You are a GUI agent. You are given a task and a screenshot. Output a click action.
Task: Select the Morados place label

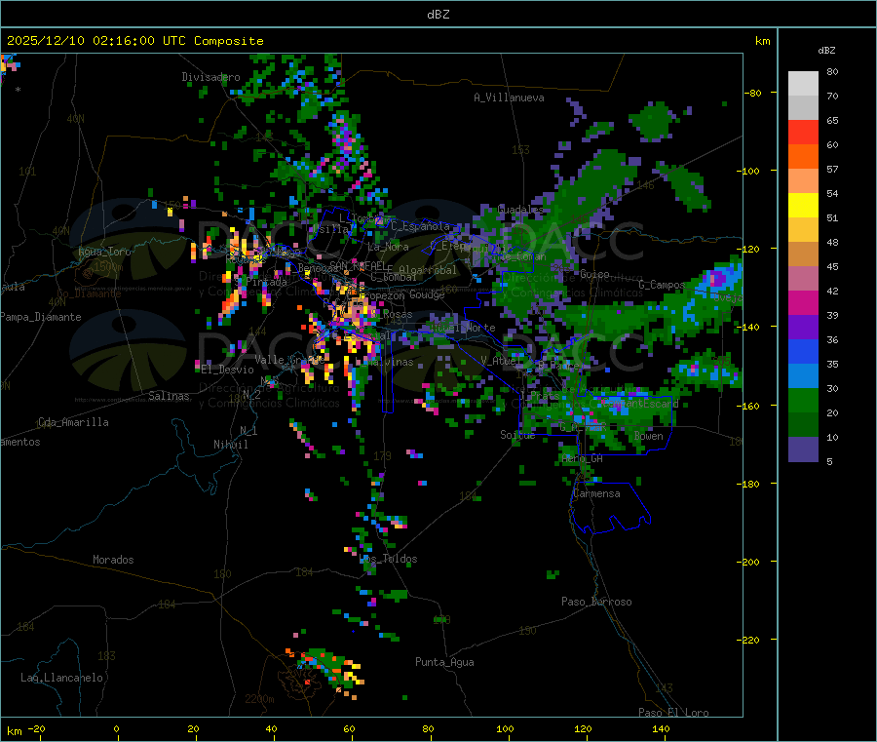click(113, 560)
